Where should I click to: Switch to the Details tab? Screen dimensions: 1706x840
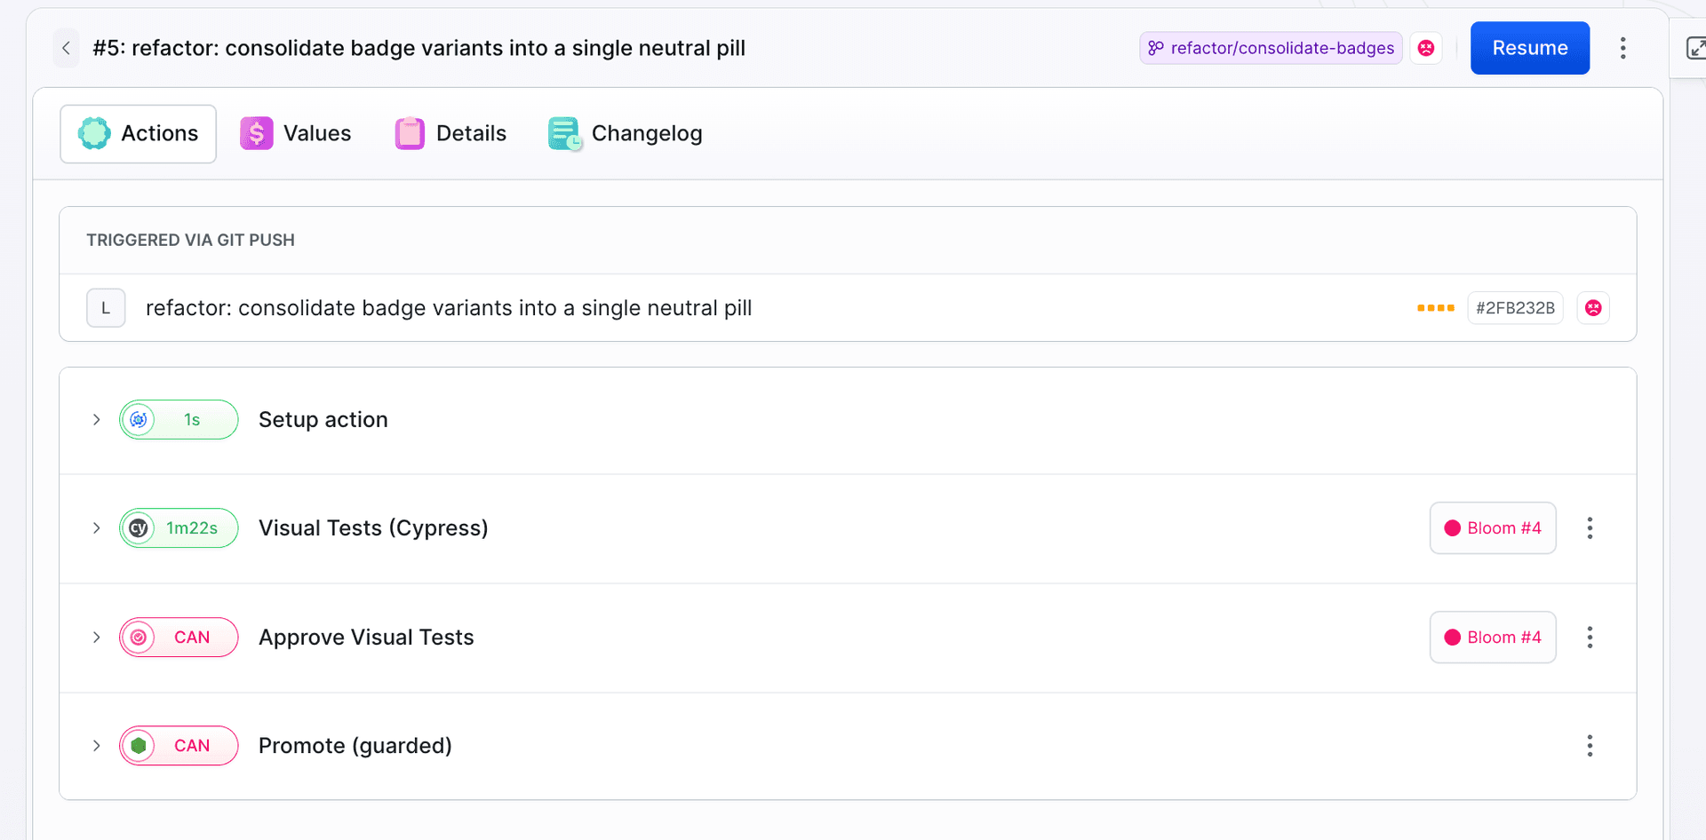450,133
